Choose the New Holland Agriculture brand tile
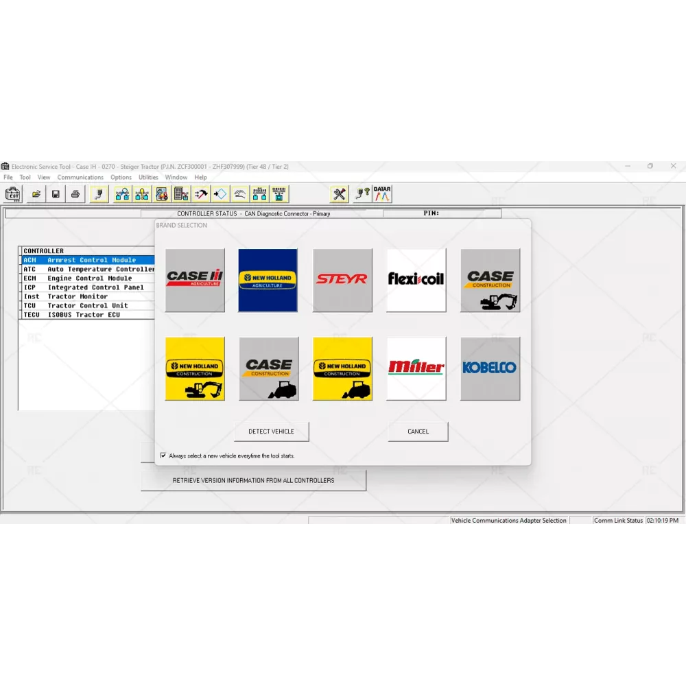The height and width of the screenshot is (686, 686). point(268,280)
